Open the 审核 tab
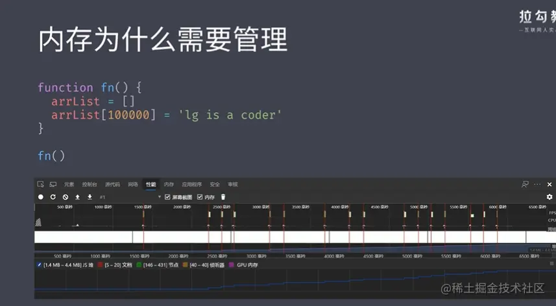The height and width of the screenshot is (306, 556). click(233, 184)
